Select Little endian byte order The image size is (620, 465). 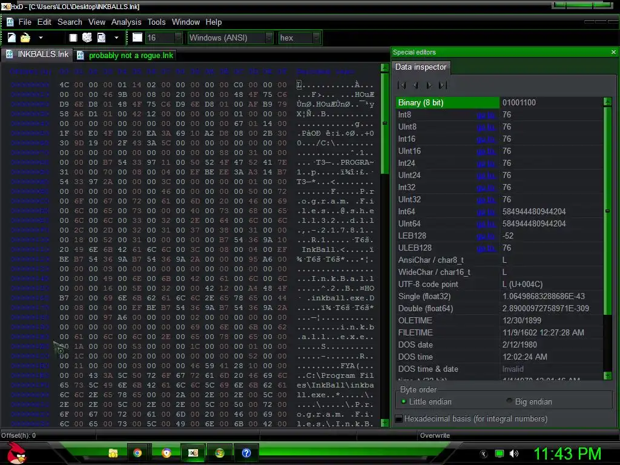(x=426, y=402)
